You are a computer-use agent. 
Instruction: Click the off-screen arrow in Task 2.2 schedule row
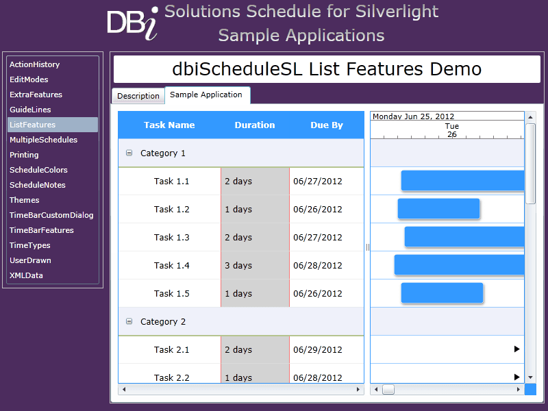tap(517, 377)
